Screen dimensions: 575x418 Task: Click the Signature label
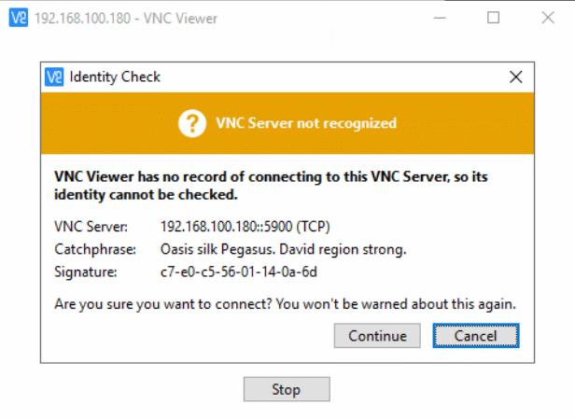86,272
